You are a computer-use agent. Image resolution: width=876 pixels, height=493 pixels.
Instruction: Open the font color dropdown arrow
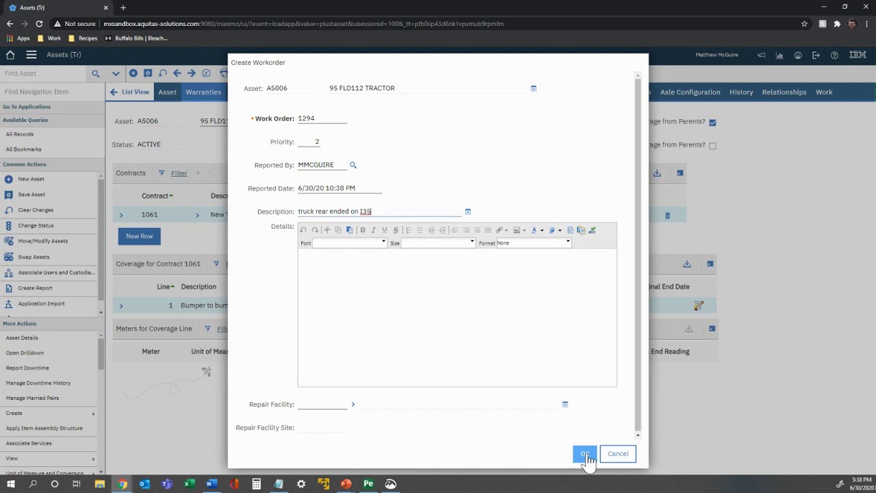coord(542,230)
